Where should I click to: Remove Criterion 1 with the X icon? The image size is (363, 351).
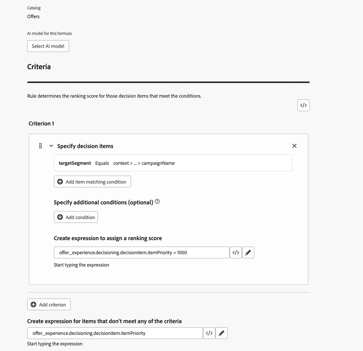pos(294,146)
